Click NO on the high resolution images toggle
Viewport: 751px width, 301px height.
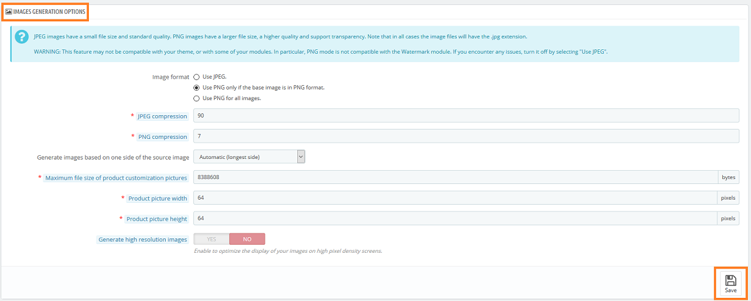coord(247,239)
